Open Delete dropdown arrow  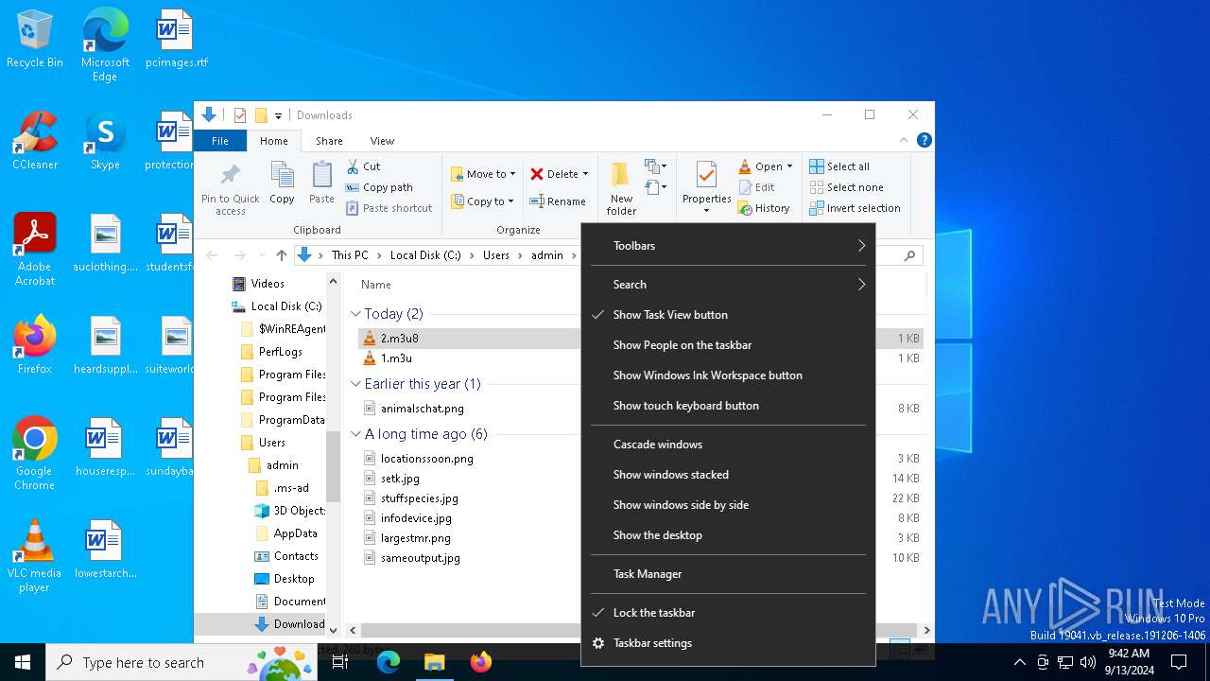(x=585, y=174)
